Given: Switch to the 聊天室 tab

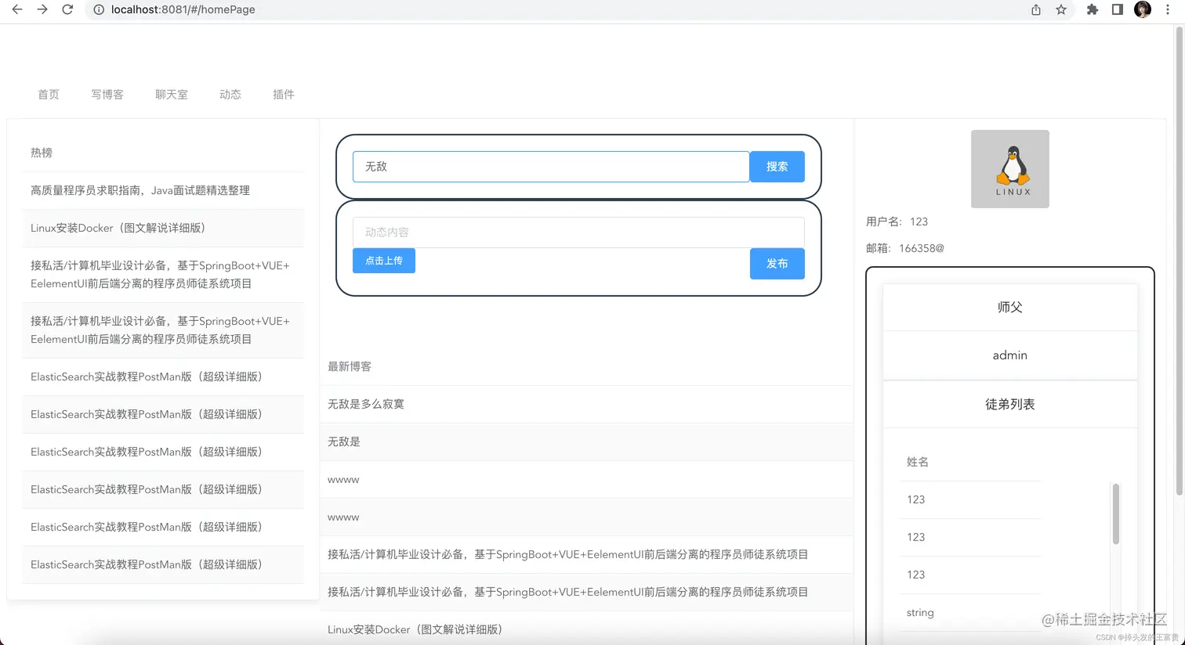Looking at the screenshot, I should (172, 94).
